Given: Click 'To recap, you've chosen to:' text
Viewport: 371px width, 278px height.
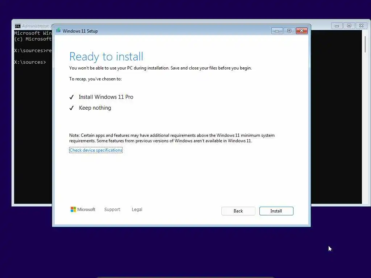Looking at the screenshot, I should coord(95,79).
